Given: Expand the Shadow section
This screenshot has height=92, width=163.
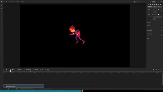Looking at the screenshot, I should point(155,28).
